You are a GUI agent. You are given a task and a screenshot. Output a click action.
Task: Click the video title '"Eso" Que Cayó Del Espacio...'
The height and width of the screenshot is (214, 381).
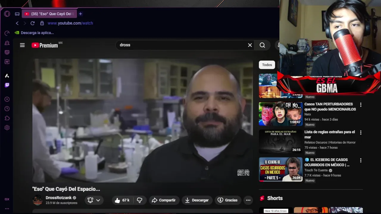tap(66, 189)
